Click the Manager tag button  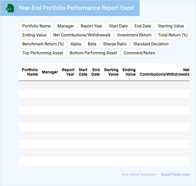pos(66,26)
